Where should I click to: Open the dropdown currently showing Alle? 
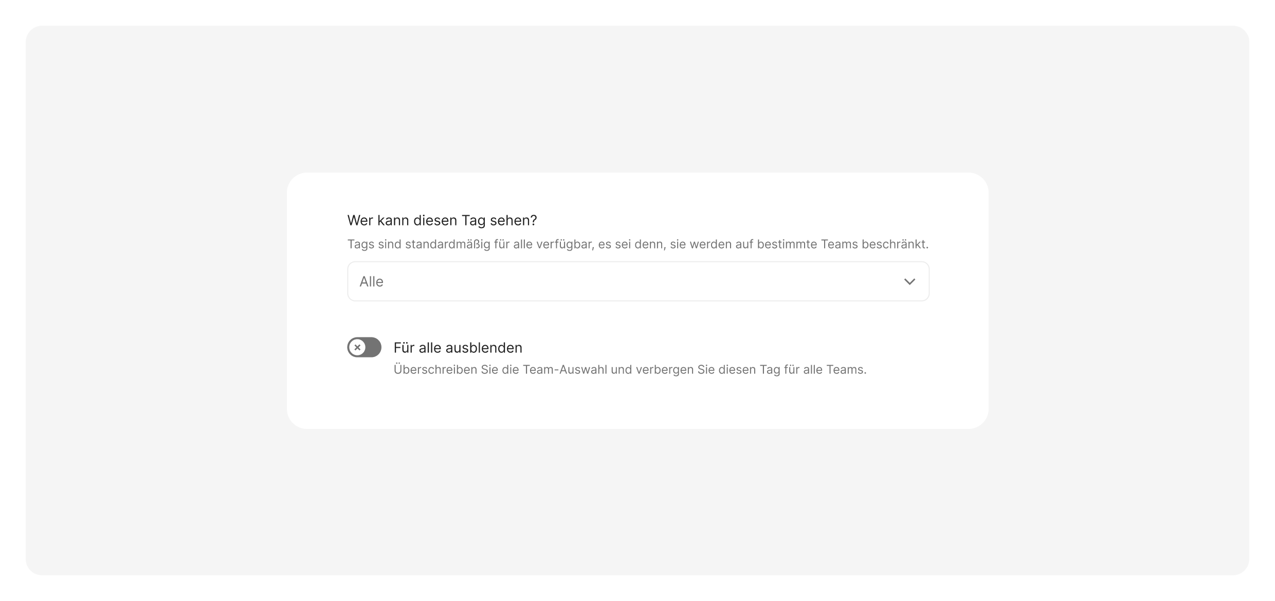(637, 281)
